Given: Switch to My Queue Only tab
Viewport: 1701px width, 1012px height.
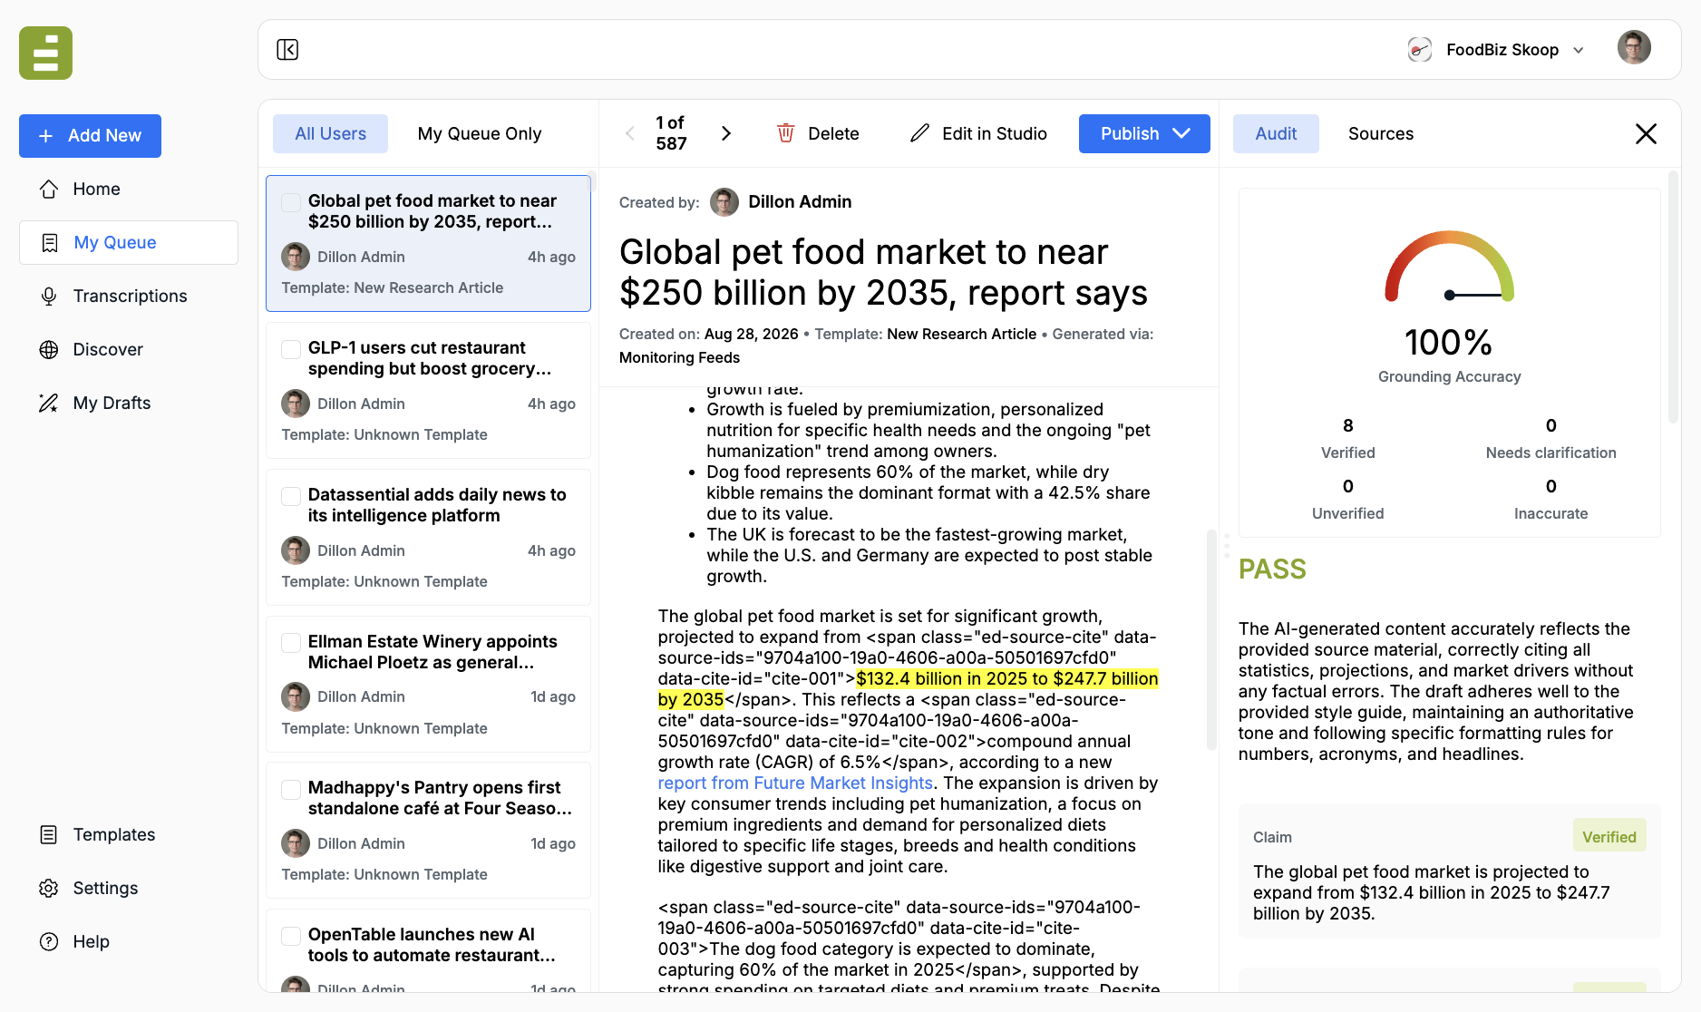Looking at the screenshot, I should 480,133.
